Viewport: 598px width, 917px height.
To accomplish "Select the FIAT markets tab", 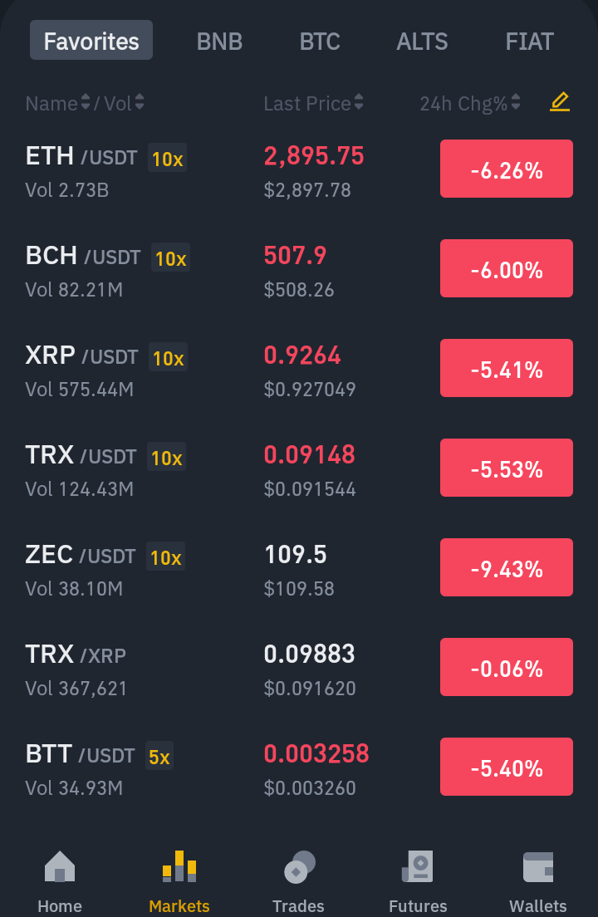I will [x=529, y=41].
